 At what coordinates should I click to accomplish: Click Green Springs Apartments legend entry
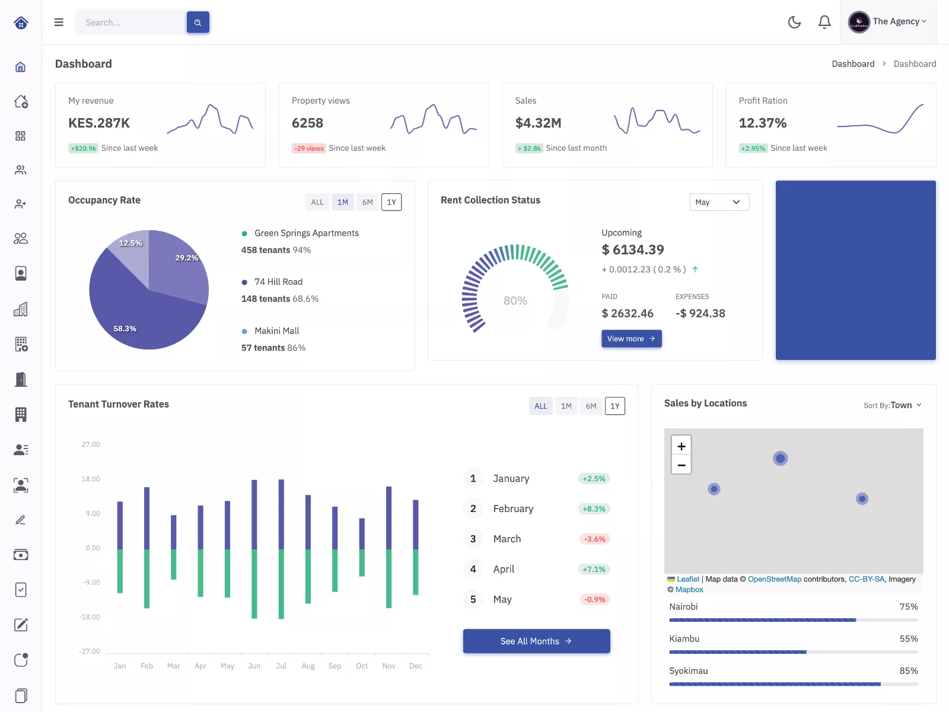[300, 233]
